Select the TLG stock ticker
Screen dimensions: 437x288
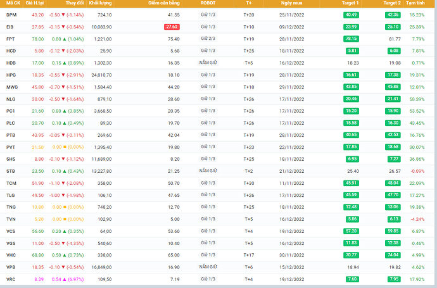point(11,195)
